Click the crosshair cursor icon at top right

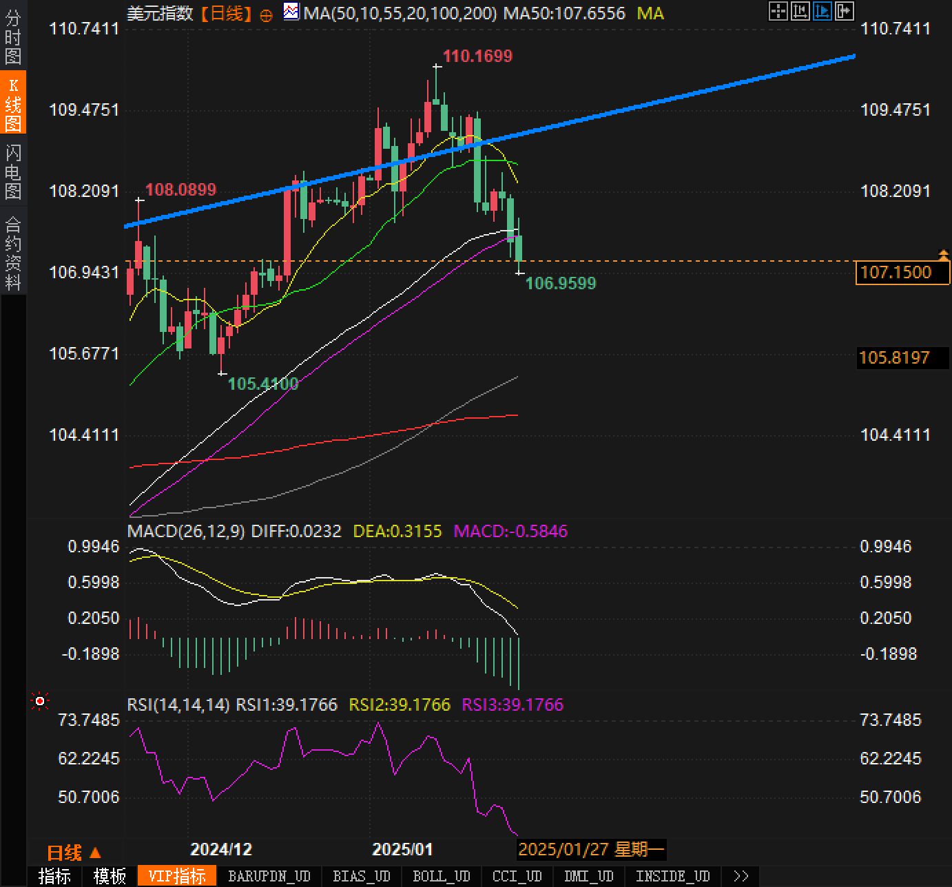778,11
